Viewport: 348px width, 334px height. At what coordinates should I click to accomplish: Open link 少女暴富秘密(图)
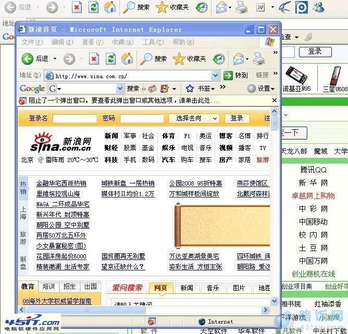click(61, 245)
